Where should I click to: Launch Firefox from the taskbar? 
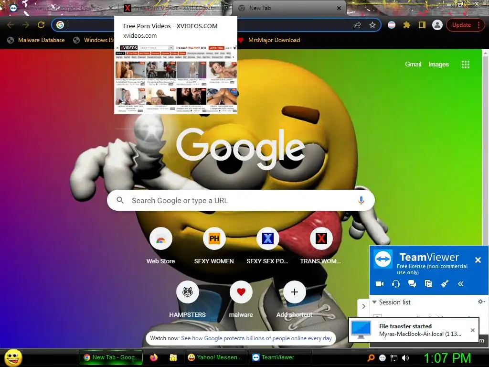coord(154,357)
